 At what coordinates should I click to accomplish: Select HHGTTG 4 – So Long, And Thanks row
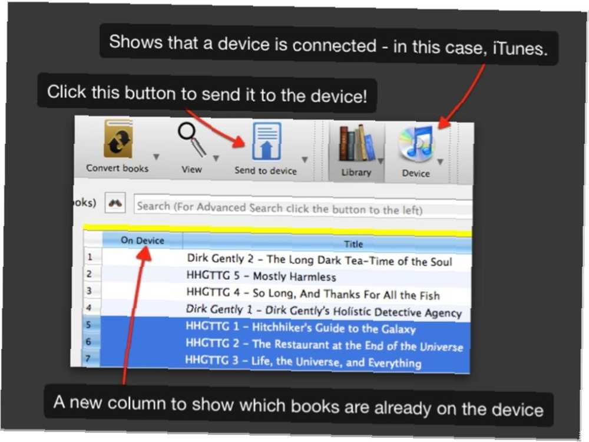click(x=286, y=293)
